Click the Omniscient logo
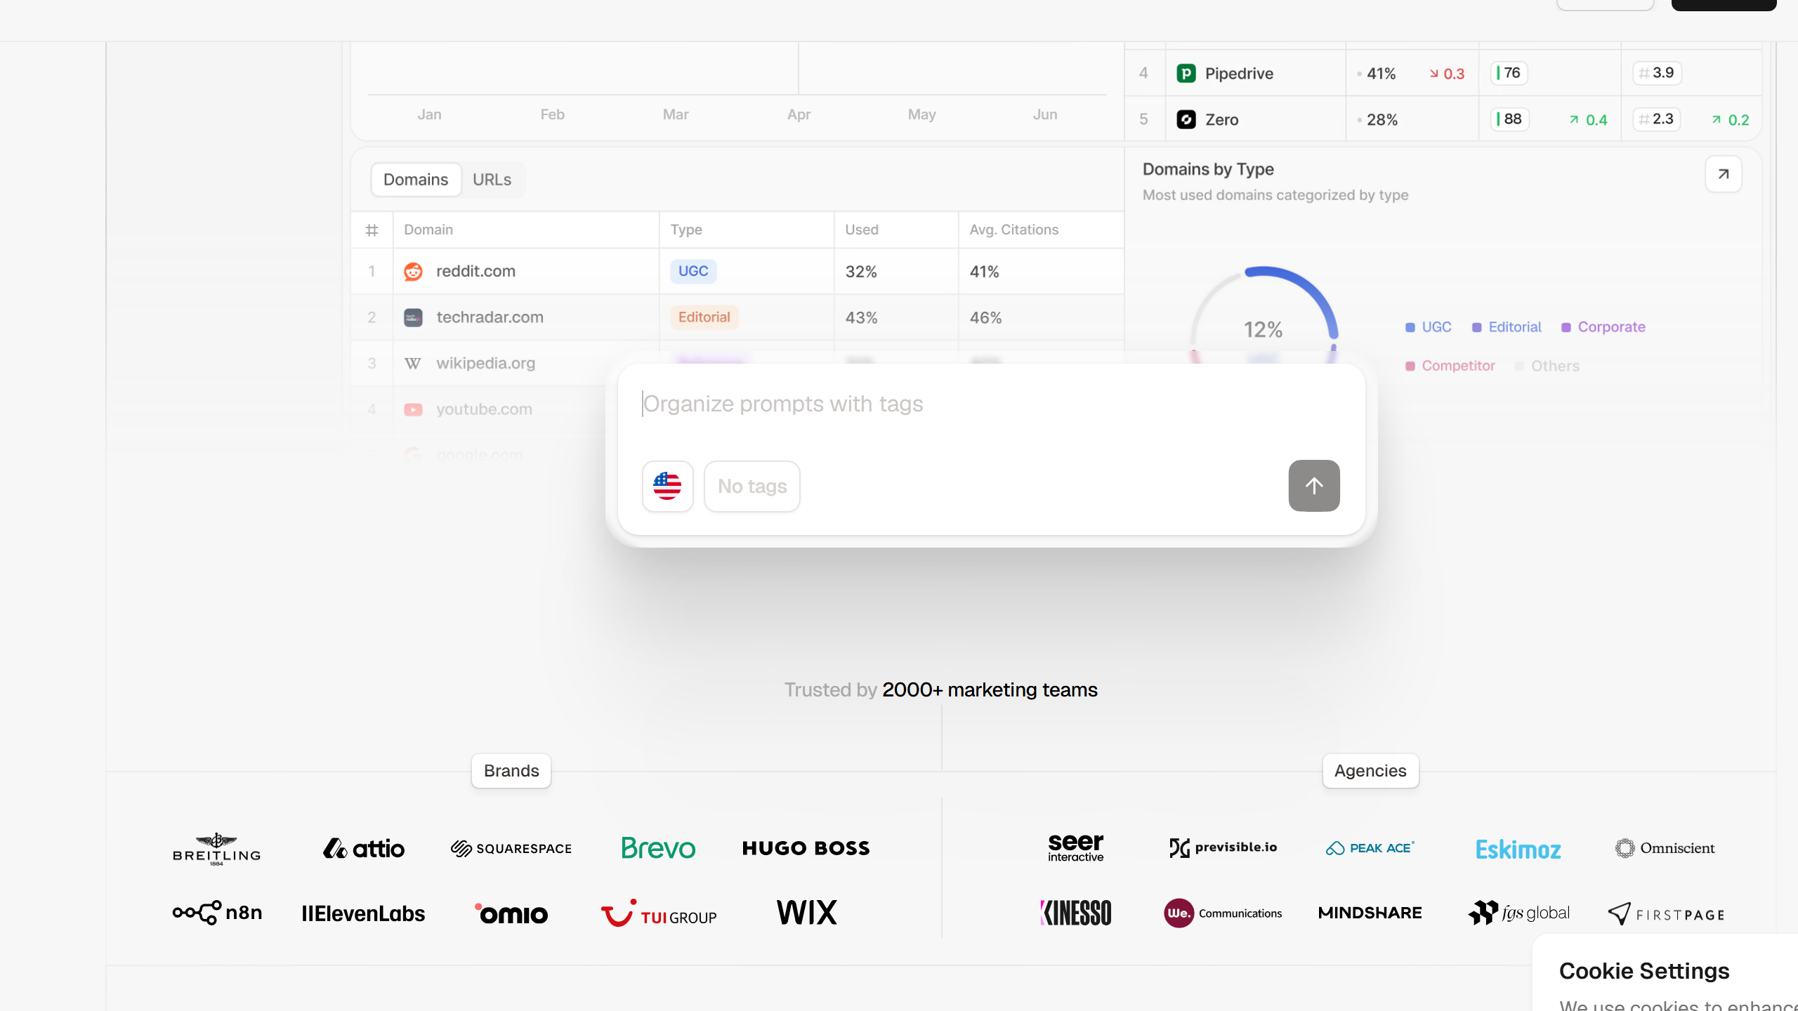 pos(1665,848)
